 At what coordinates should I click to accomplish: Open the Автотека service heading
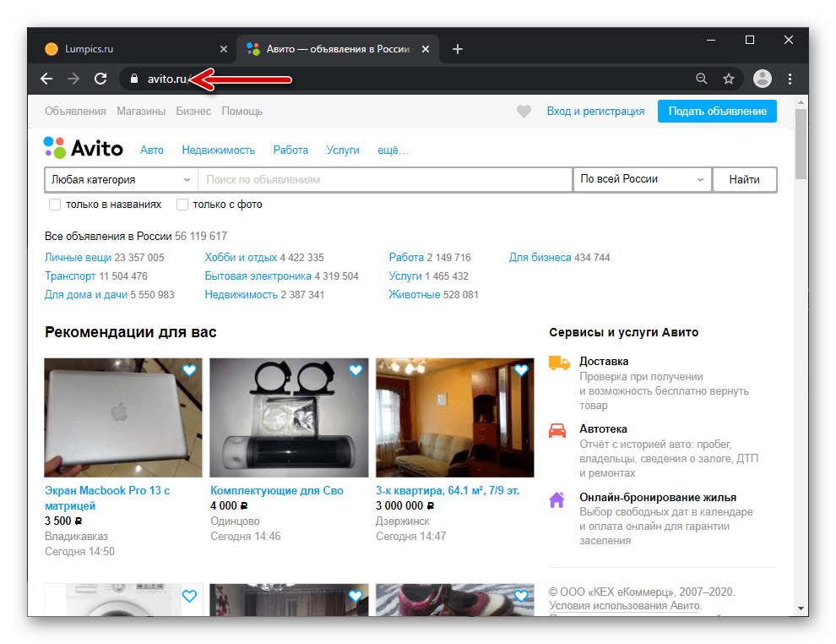604,429
